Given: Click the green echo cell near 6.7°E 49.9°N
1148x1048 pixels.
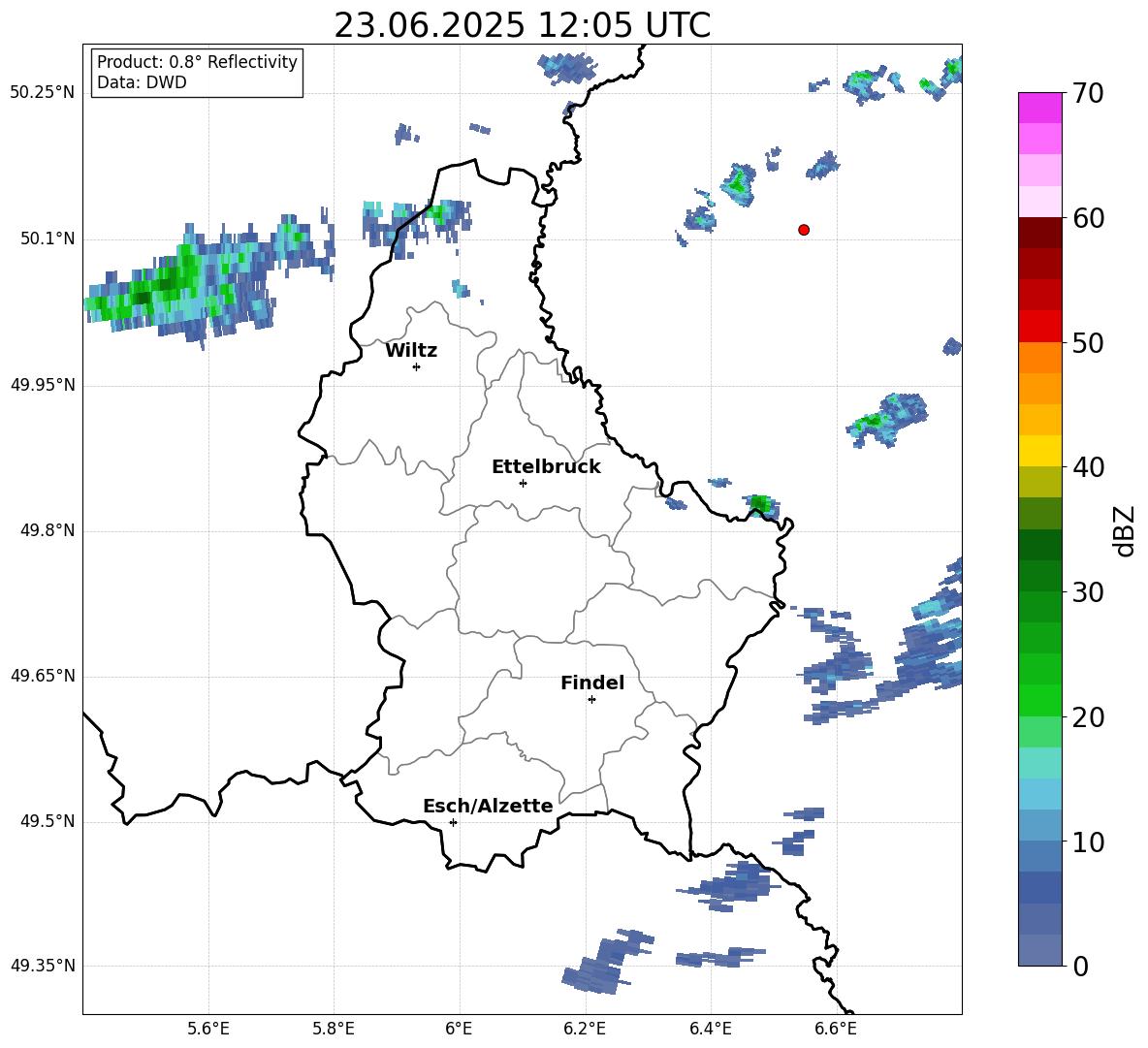Looking at the screenshot, I should point(886,420).
